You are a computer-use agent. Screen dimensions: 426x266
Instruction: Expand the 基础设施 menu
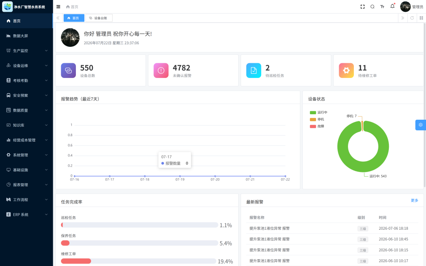(x=26, y=170)
